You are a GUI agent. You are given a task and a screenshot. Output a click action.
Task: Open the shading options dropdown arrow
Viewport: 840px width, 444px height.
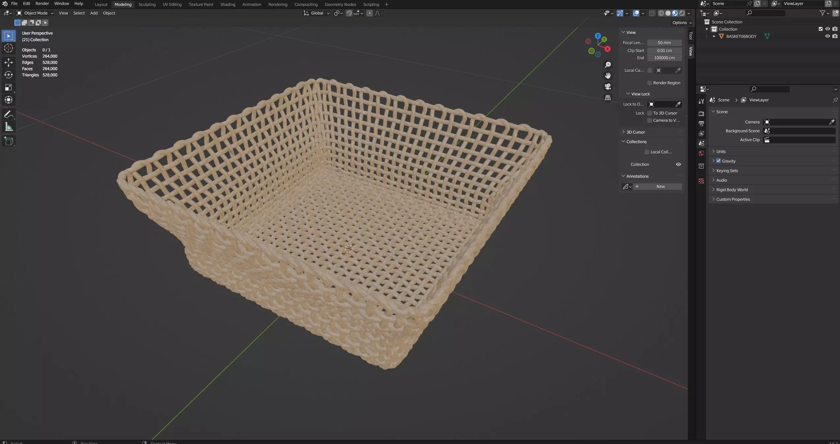(689, 13)
